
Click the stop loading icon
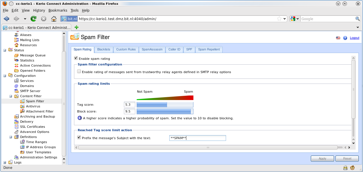point(44,19)
